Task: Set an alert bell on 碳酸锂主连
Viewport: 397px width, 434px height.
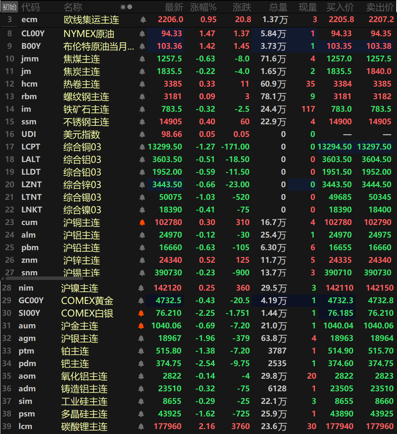Action: click(141, 427)
